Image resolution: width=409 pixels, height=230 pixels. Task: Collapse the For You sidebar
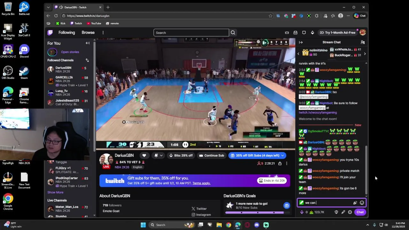click(x=87, y=43)
